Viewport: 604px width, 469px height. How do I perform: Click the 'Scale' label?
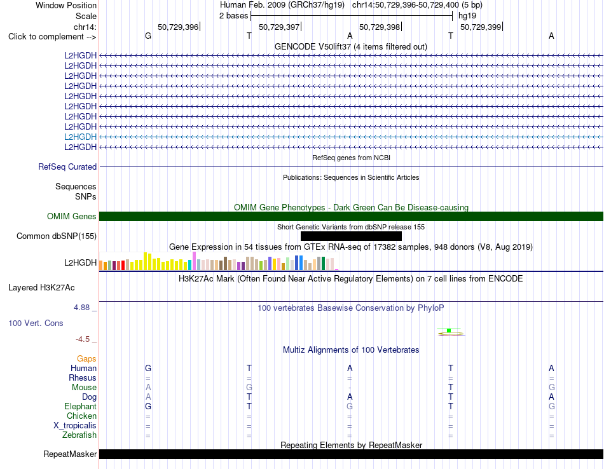tap(86, 16)
